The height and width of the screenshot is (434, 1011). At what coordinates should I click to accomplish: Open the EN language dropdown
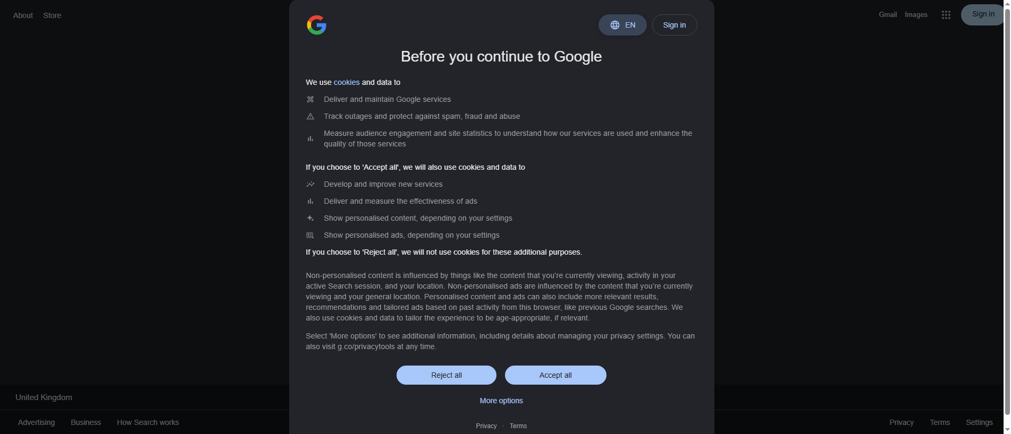click(622, 25)
